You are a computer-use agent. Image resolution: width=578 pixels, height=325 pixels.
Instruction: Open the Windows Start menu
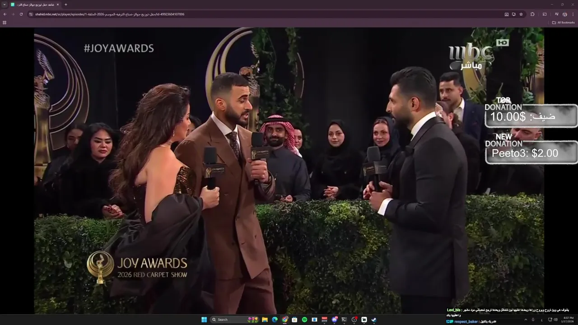click(204, 320)
